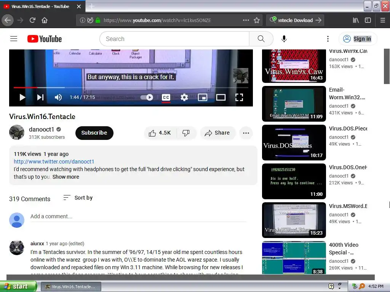Open browser Library icon

(x=356, y=20)
